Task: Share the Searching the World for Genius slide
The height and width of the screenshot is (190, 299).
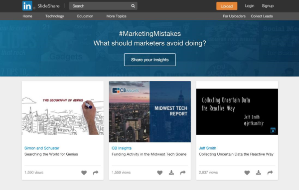Action: pos(96,173)
